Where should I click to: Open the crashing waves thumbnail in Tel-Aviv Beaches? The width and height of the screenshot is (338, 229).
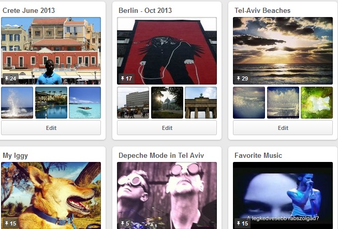[283, 103]
